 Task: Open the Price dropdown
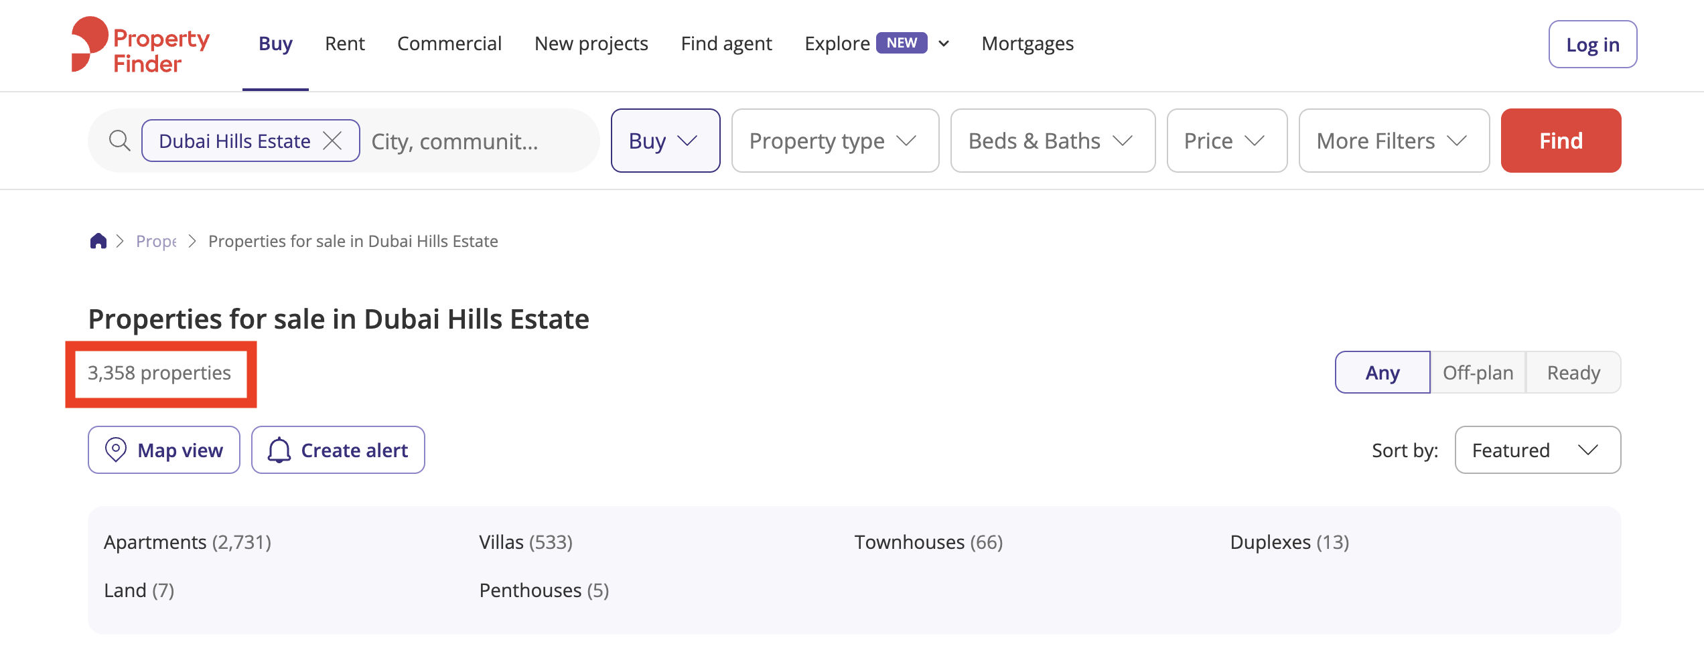tap(1227, 141)
